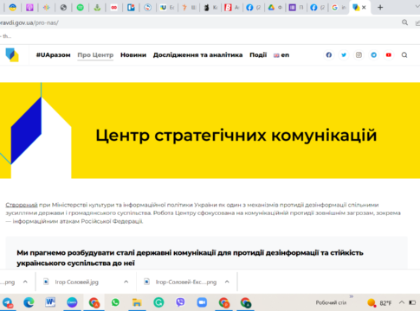420x311 pixels.
Task: Show hidden system tray icons
Action: (402, 302)
